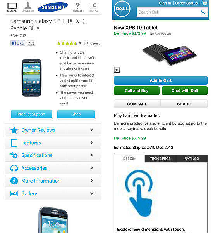Open the Support question mark icon
The image size is (213, 233).
[77, 6]
